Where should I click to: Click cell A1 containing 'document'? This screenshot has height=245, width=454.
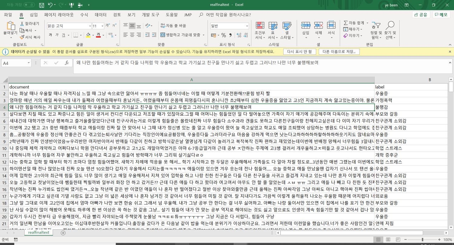(191, 87)
